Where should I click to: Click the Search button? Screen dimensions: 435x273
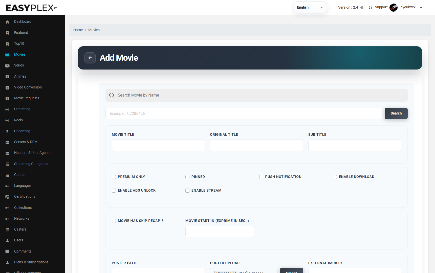pyautogui.click(x=396, y=113)
